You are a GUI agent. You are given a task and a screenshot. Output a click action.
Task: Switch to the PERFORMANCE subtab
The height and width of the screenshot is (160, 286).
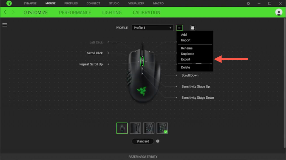75,12
